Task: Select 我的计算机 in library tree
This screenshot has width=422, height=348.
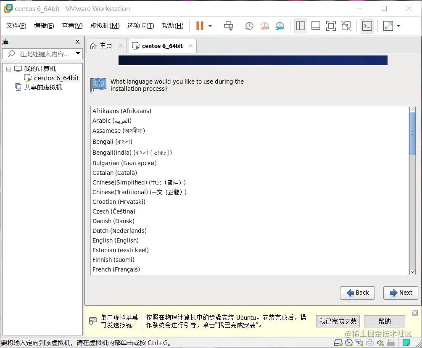Action: tap(40, 69)
